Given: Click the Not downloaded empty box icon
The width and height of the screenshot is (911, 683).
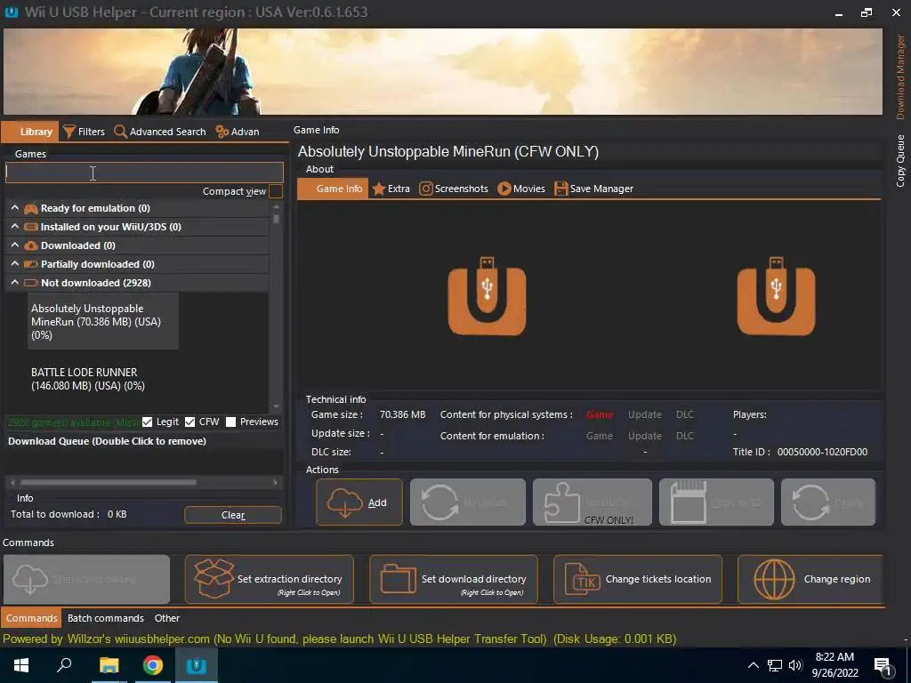Looking at the screenshot, I should [31, 283].
